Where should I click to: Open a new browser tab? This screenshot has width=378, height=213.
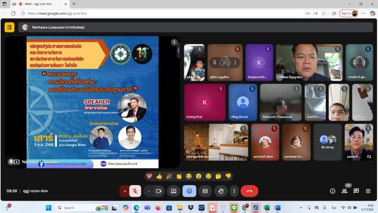[x=74, y=4]
